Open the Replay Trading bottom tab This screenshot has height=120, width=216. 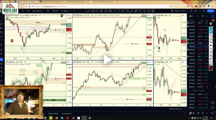click(53, 113)
